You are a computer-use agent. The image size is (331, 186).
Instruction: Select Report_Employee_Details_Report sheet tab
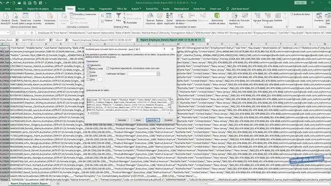[29, 183]
